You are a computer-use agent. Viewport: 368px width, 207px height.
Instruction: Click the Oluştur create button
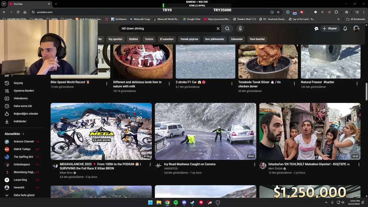[x=330, y=28]
